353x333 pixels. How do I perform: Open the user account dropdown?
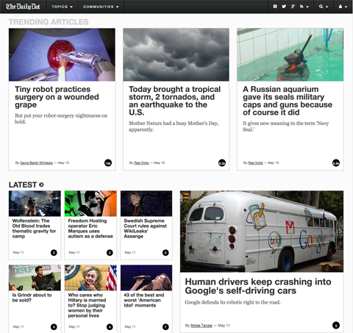(x=343, y=7)
